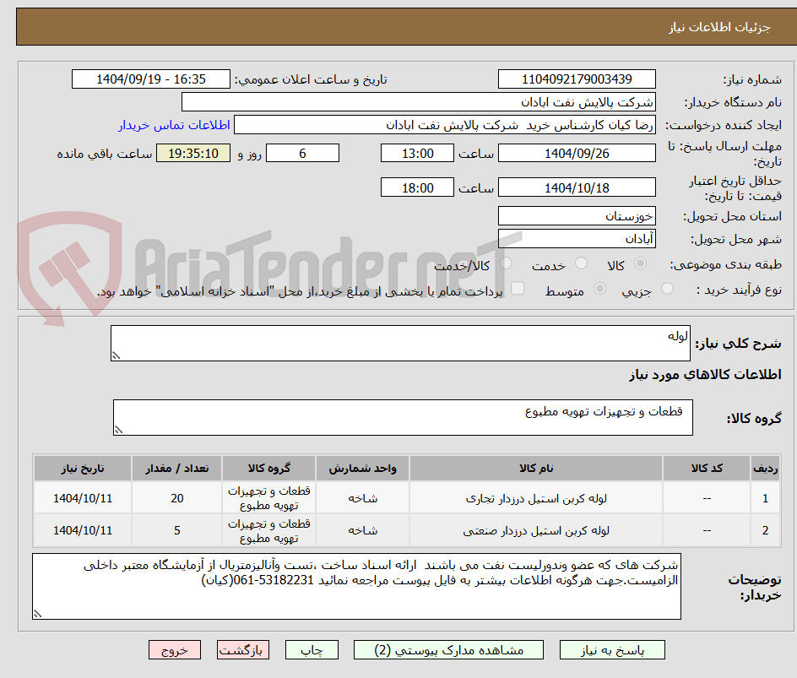Select the جزيي purchase type radio
The height and width of the screenshot is (678, 797).
coord(667,289)
